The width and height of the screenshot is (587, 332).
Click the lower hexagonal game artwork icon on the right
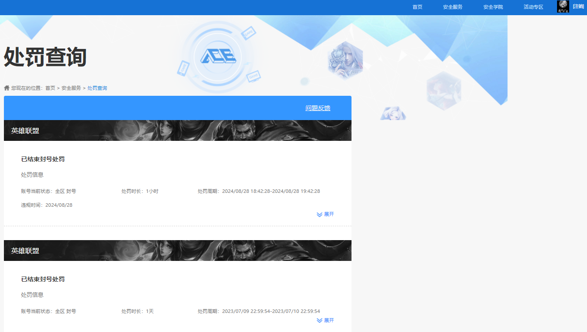[444, 91]
